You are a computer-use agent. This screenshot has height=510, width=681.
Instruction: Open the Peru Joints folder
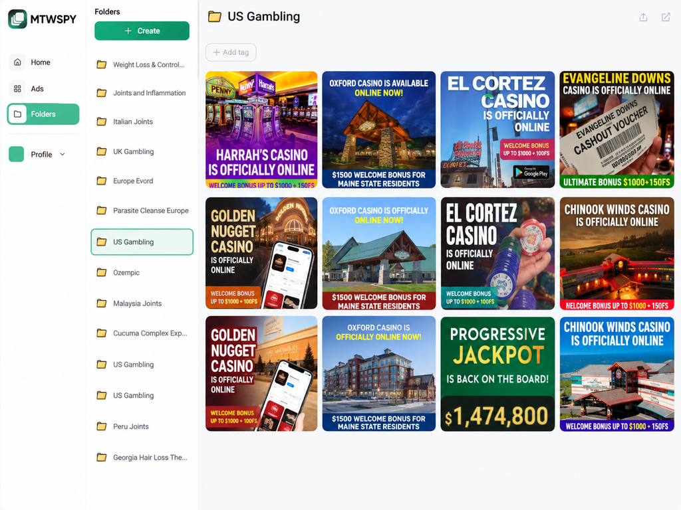point(142,426)
